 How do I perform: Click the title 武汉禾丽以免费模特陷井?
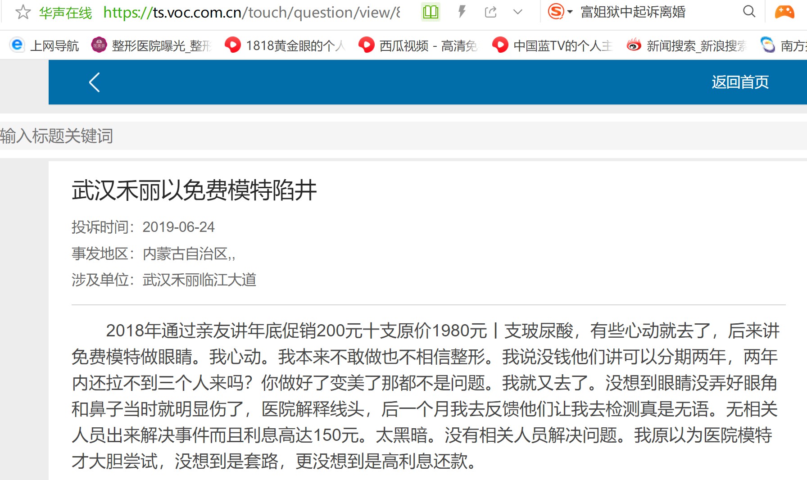(194, 190)
